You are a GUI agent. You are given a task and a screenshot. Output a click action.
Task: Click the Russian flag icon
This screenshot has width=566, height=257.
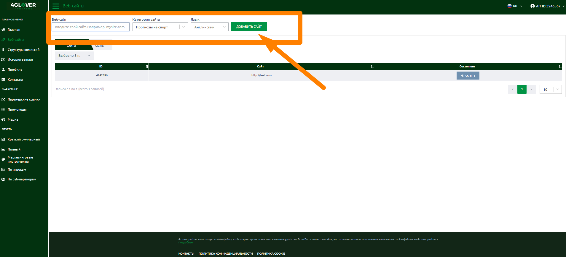[509, 6]
